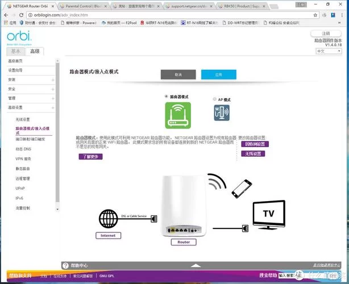The height and width of the screenshot is (284, 349).
Task: Open 无线设置 in the sidebar submenu
Action: coord(23,119)
